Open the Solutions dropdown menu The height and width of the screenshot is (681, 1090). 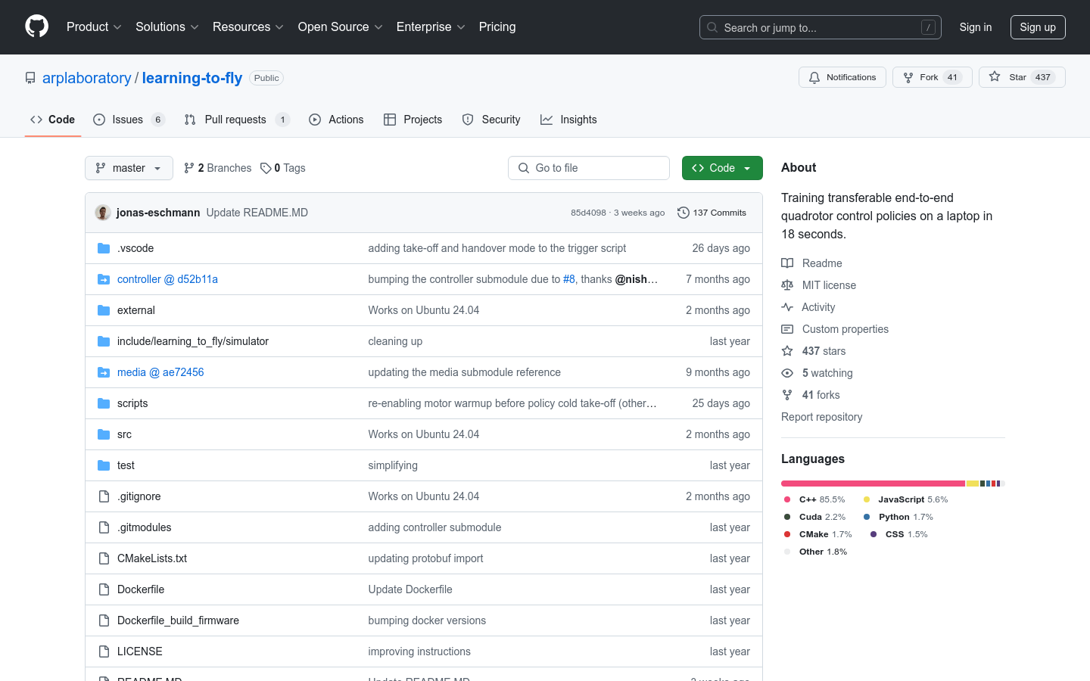(x=167, y=26)
